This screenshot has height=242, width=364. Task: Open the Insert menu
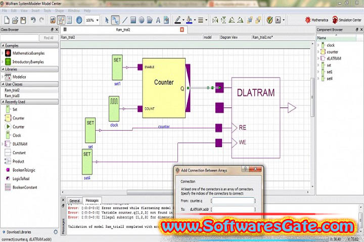[x=35, y=11]
